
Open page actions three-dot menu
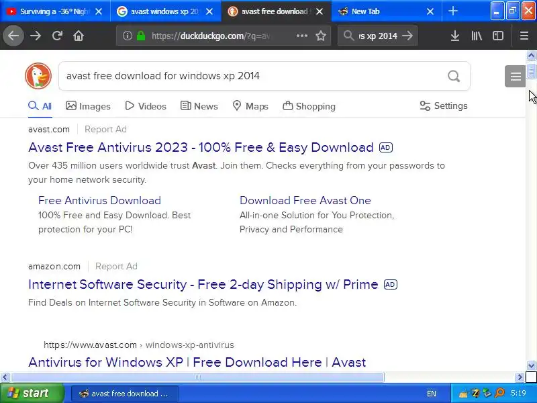pos(301,36)
